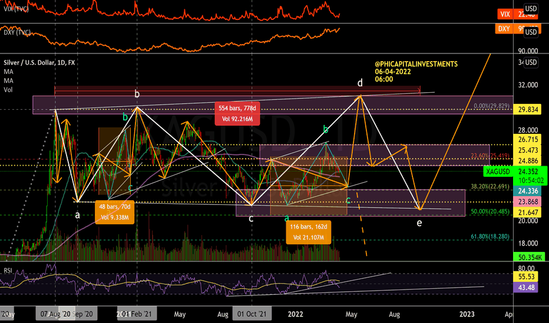Select the Silver / U.S. Dollar, 1D, FX title

pyautogui.click(x=39, y=62)
